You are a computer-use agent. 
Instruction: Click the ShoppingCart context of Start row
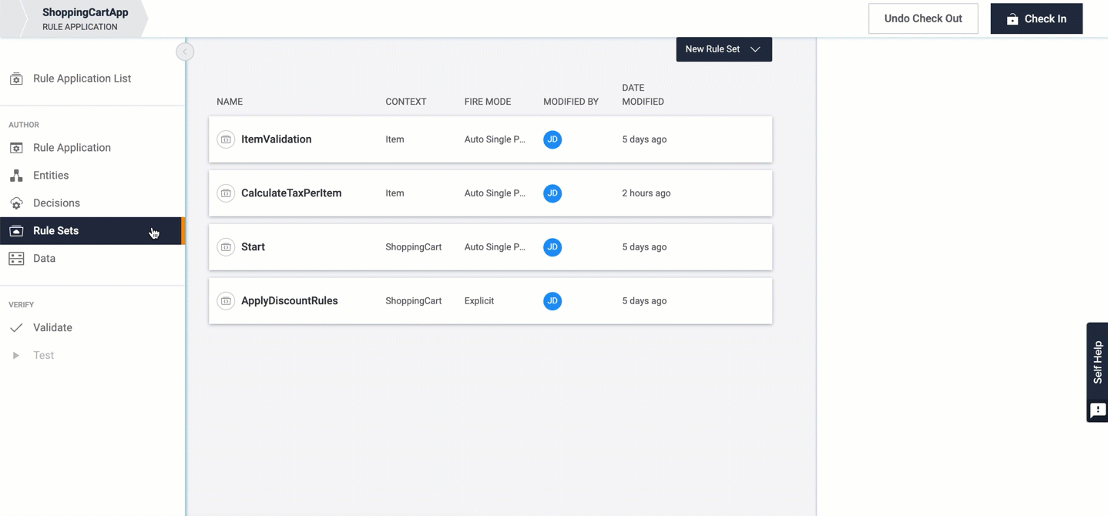click(x=414, y=247)
